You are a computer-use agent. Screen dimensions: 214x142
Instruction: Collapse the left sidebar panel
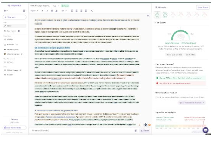point(24,11)
